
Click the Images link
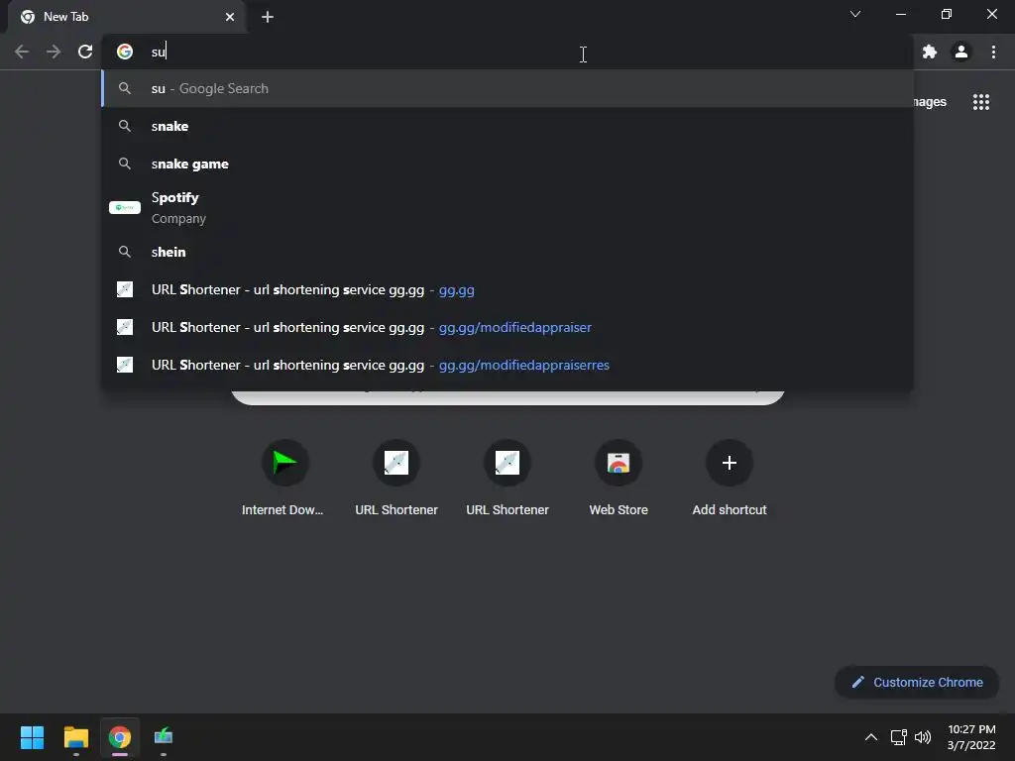coord(930,102)
